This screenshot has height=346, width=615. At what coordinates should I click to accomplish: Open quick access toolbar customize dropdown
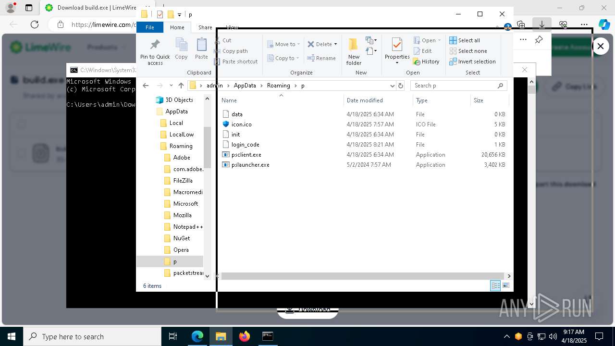point(179,15)
